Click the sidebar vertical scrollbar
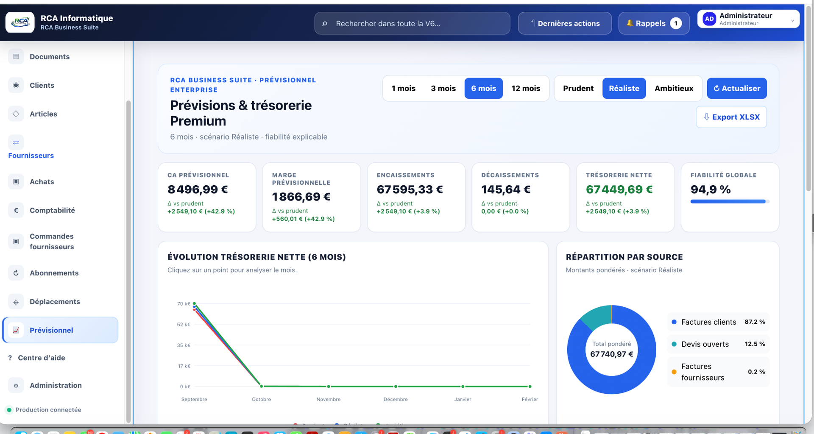The width and height of the screenshot is (814, 434). (128, 262)
